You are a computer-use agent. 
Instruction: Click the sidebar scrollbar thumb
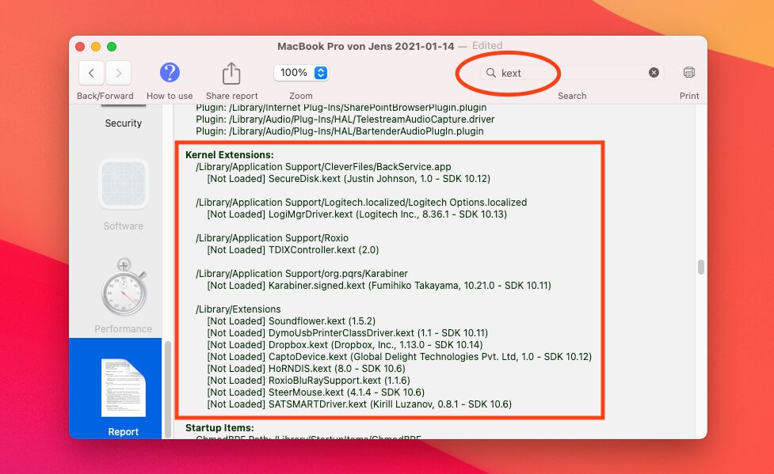point(168,389)
